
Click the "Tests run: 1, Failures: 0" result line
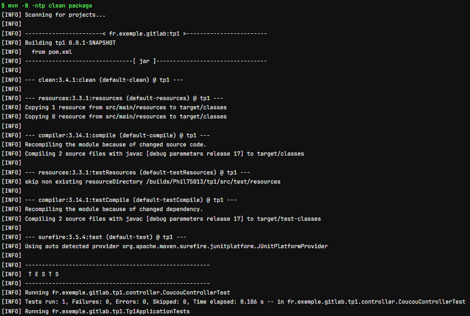tap(245, 302)
